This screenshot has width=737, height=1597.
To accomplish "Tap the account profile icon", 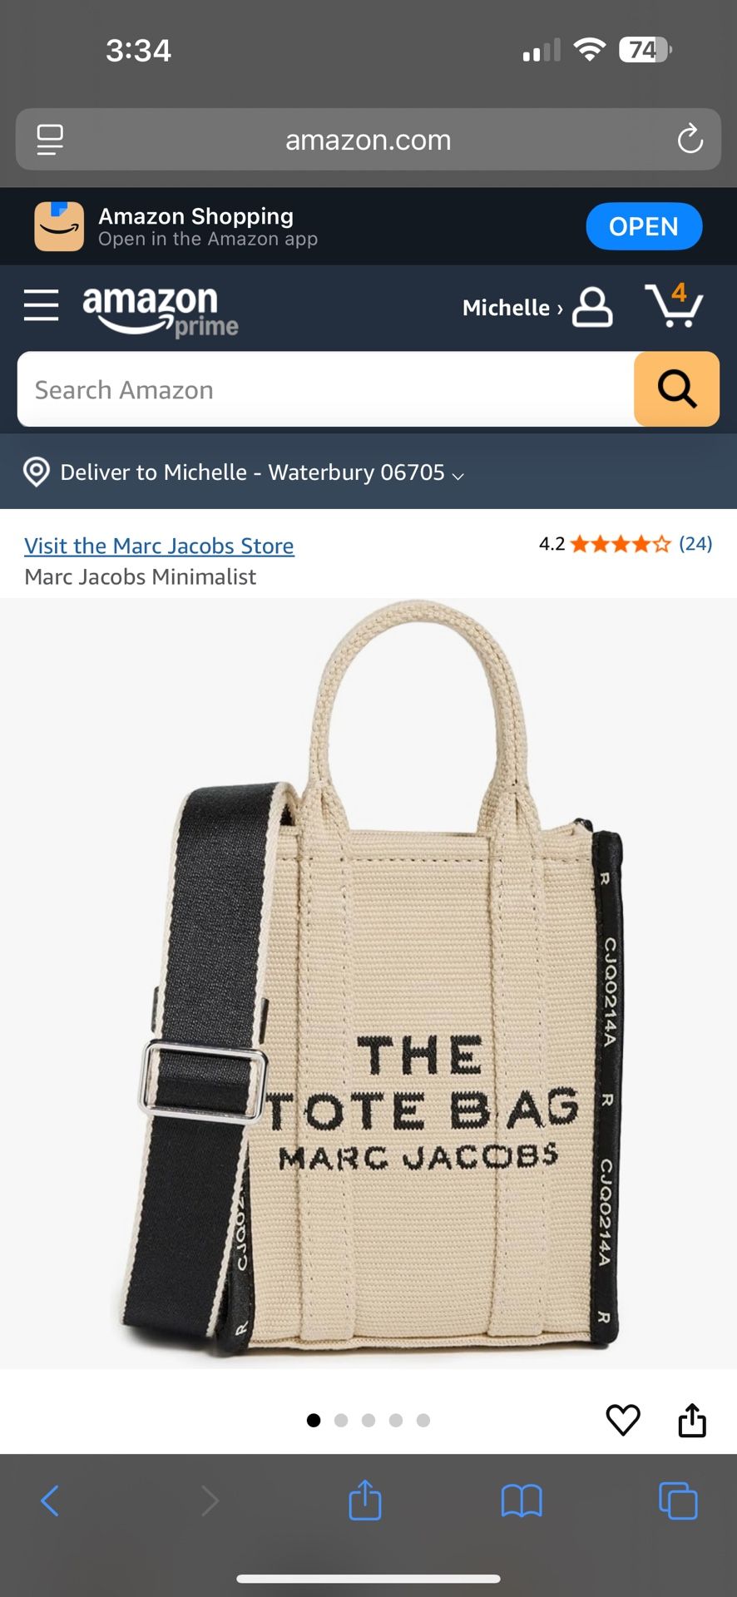I will pos(592,307).
